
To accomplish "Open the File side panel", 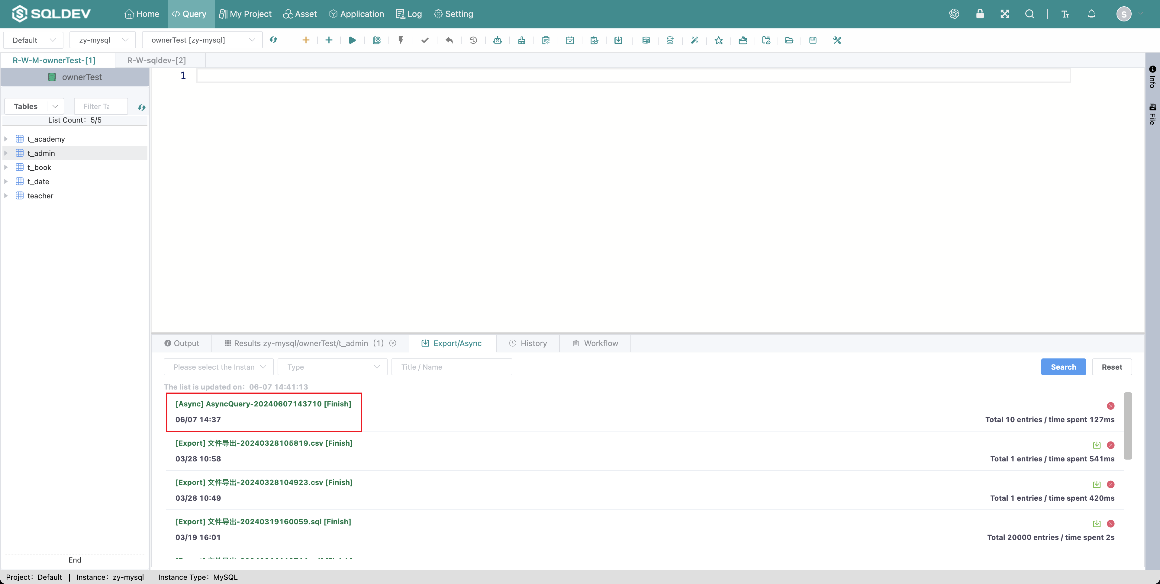I will (x=1152, y=114).
